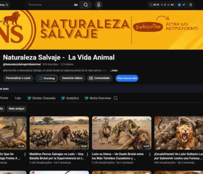203x174 pixels.
Task: Click title Malditos Perros Salvajes vs León
Action: (x=57, y=156)
